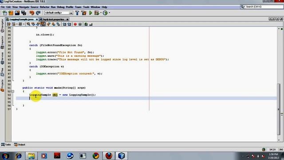Open the Tools menu
The width and height of the screenshot is (284, 160).
pyautogui.click(x=86, y=7)
